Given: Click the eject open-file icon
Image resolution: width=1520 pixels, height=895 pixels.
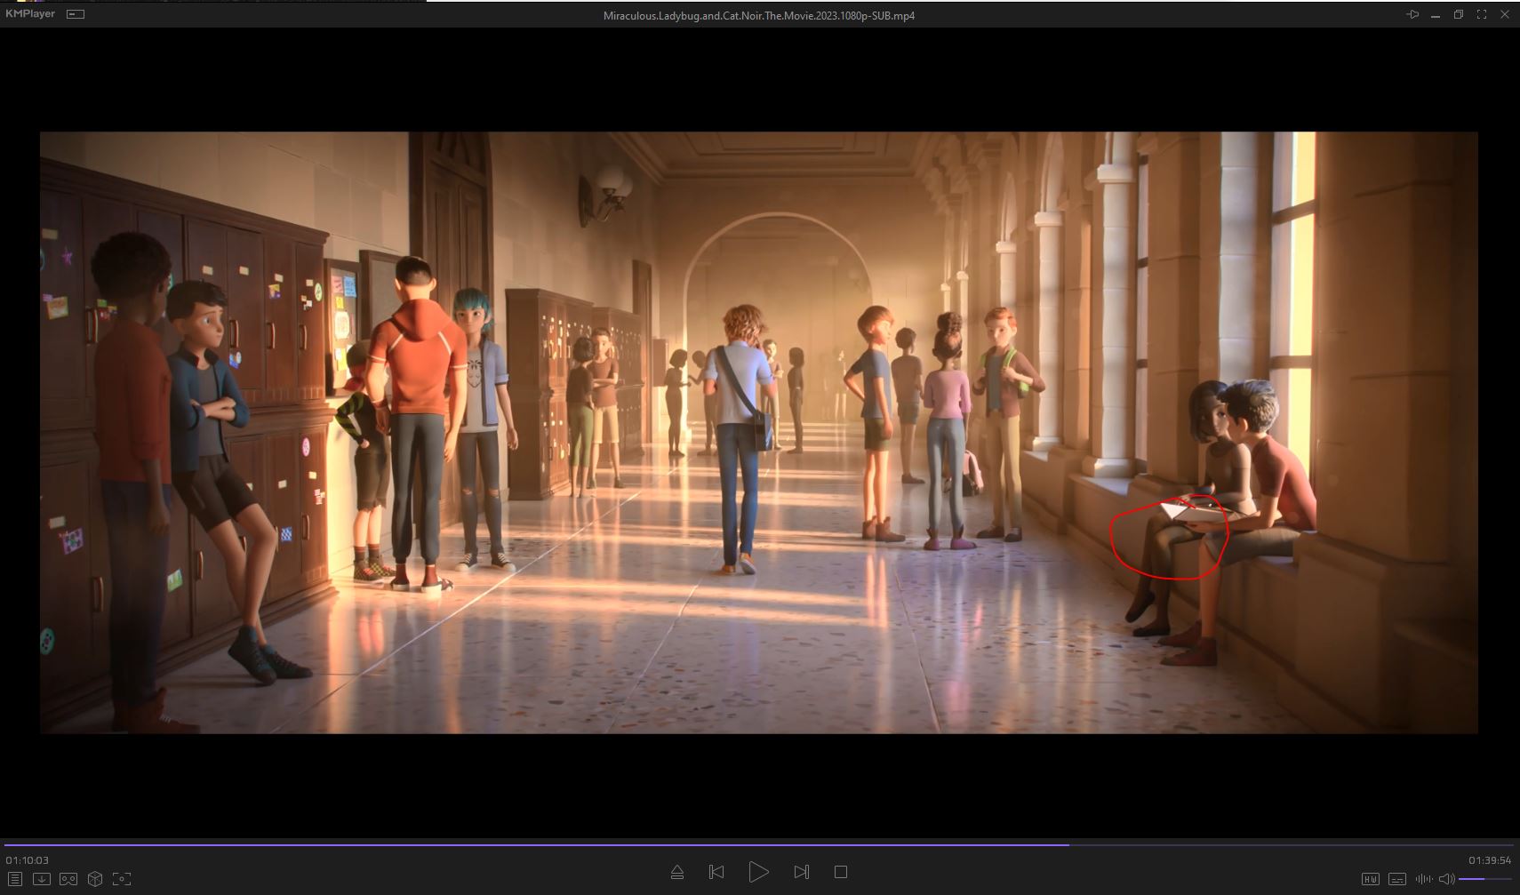Looking at the screenshot, I should click(x=677, y=872).
